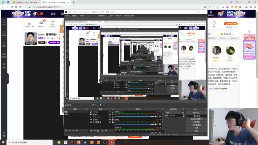Open 主播任务 checklist icon
The image size is (258, 145).
(x=52, y=23)
